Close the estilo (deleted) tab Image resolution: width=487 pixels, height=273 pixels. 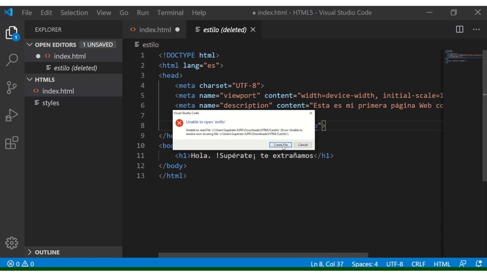[253, 30]
